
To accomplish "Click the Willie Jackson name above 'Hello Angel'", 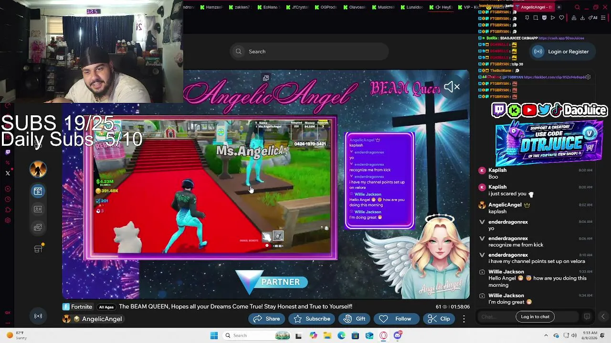I will (506, 272).
